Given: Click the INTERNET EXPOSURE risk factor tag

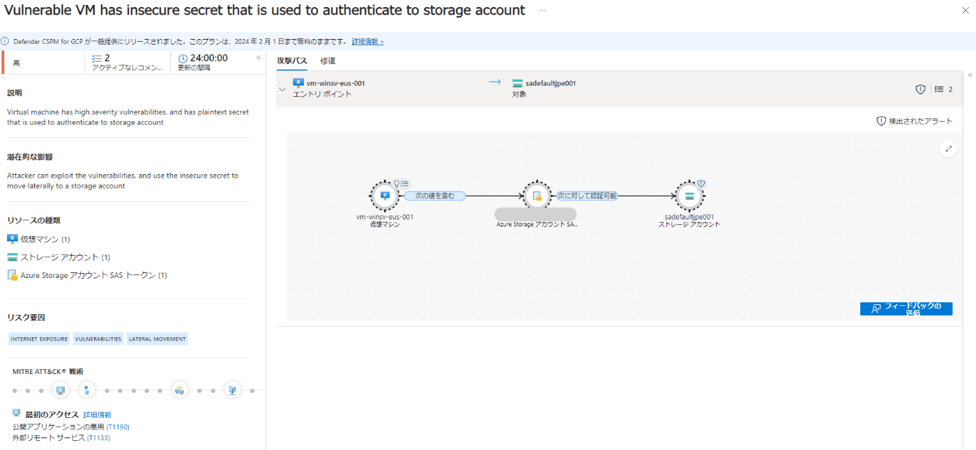Looking at the screenshot, I should pos(39,339).
